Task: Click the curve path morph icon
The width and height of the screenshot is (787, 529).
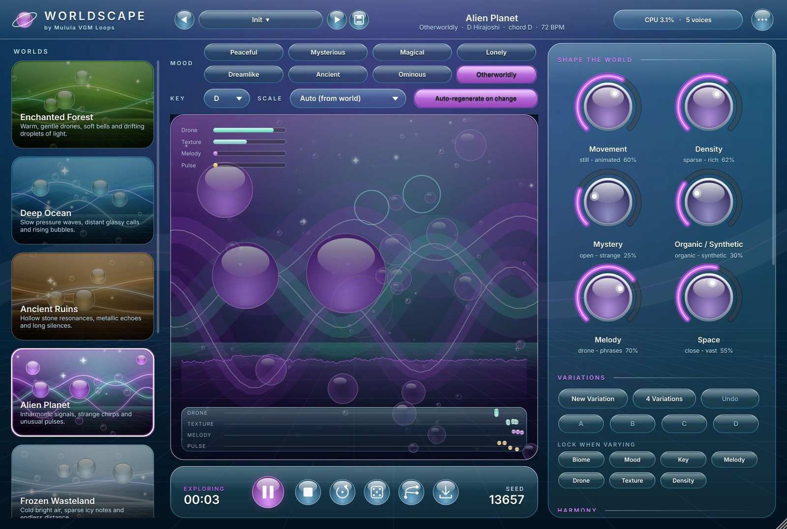Action: pyautogui.click(x=411, y=492)
